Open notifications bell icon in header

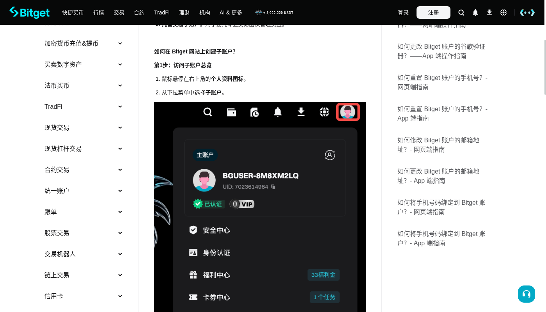click(475, 12)
